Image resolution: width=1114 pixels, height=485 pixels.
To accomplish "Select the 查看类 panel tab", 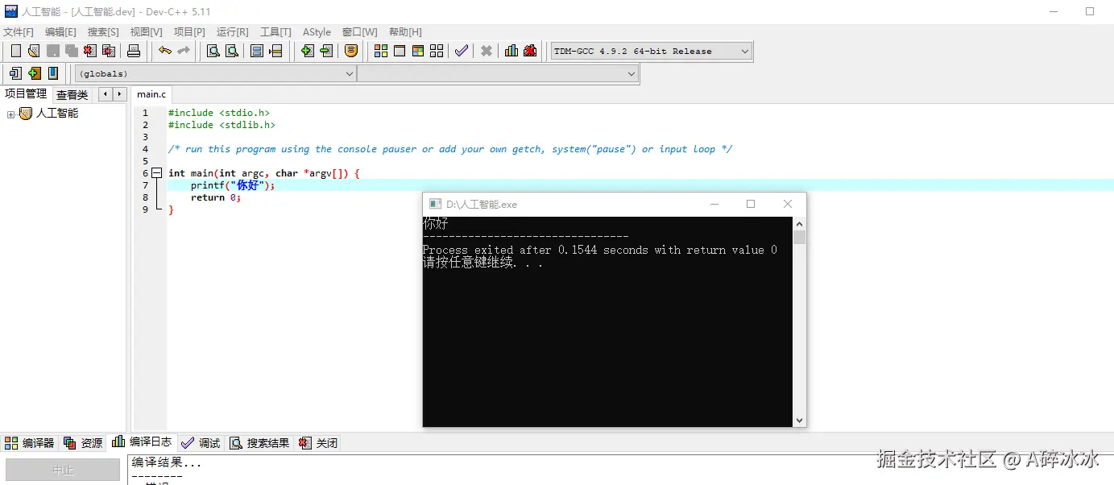I will click(x=72, y=94).
